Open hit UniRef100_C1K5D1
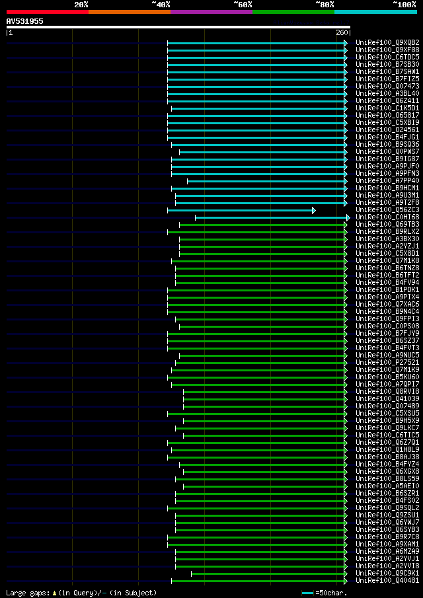Viewport: 423px width, 598px height. click(387, 108)
